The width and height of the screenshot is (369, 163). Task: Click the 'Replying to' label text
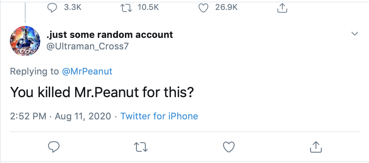(35, 71)
